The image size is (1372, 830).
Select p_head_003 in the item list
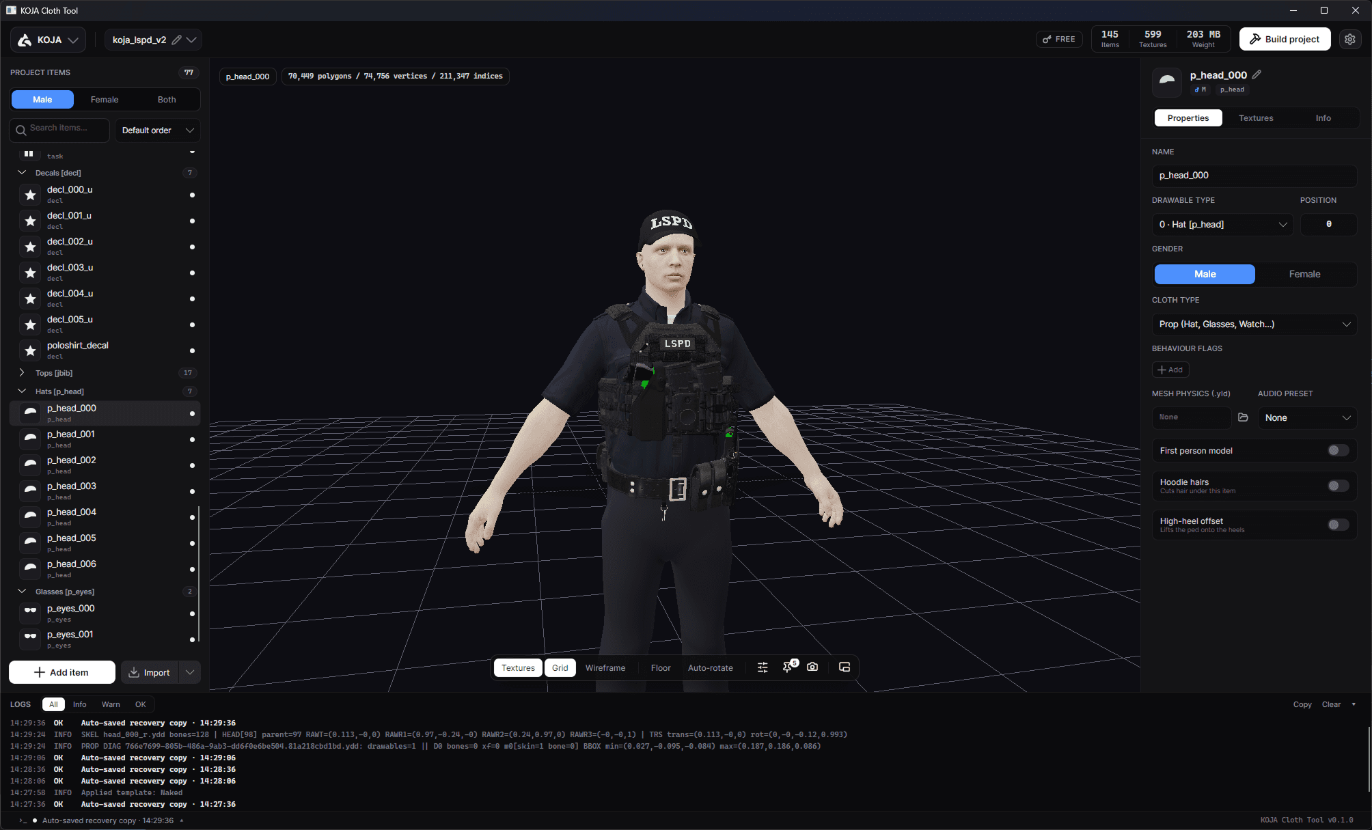click(x=105, y=491)
